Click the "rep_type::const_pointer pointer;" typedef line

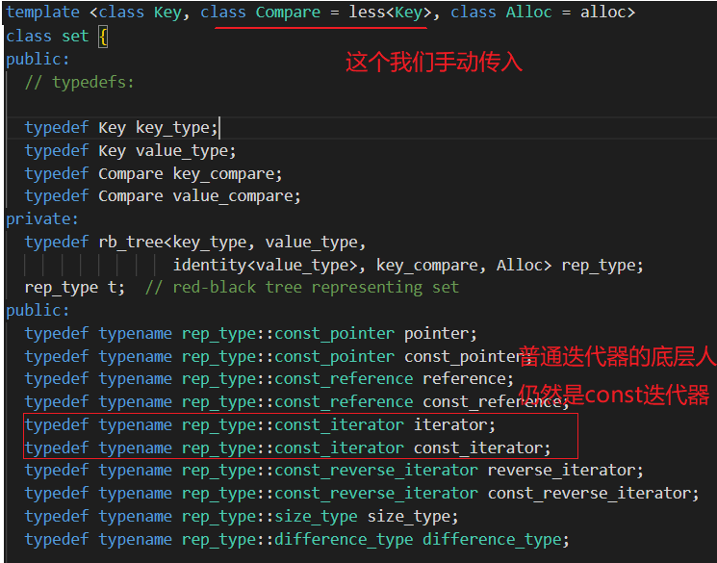pyautogui.click(x=251, y=334)
